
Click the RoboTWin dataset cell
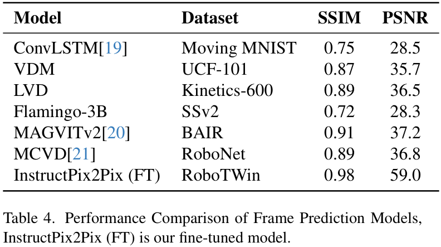click(221, 175)
